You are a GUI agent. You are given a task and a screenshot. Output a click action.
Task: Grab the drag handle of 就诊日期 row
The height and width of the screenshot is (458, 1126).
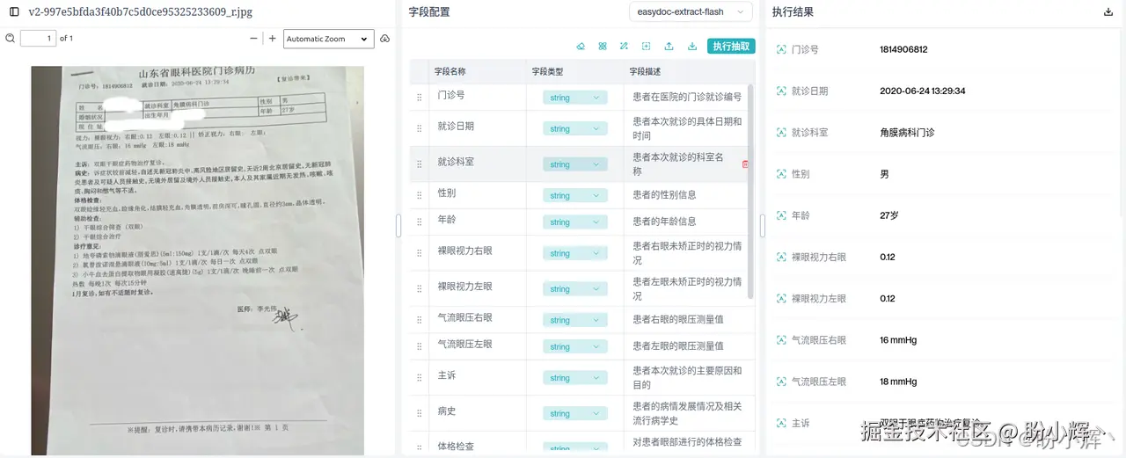tap(419, 128)
